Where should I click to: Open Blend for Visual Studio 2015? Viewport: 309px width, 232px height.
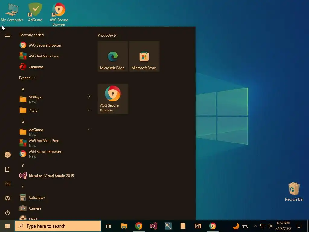tap(55, 176)
